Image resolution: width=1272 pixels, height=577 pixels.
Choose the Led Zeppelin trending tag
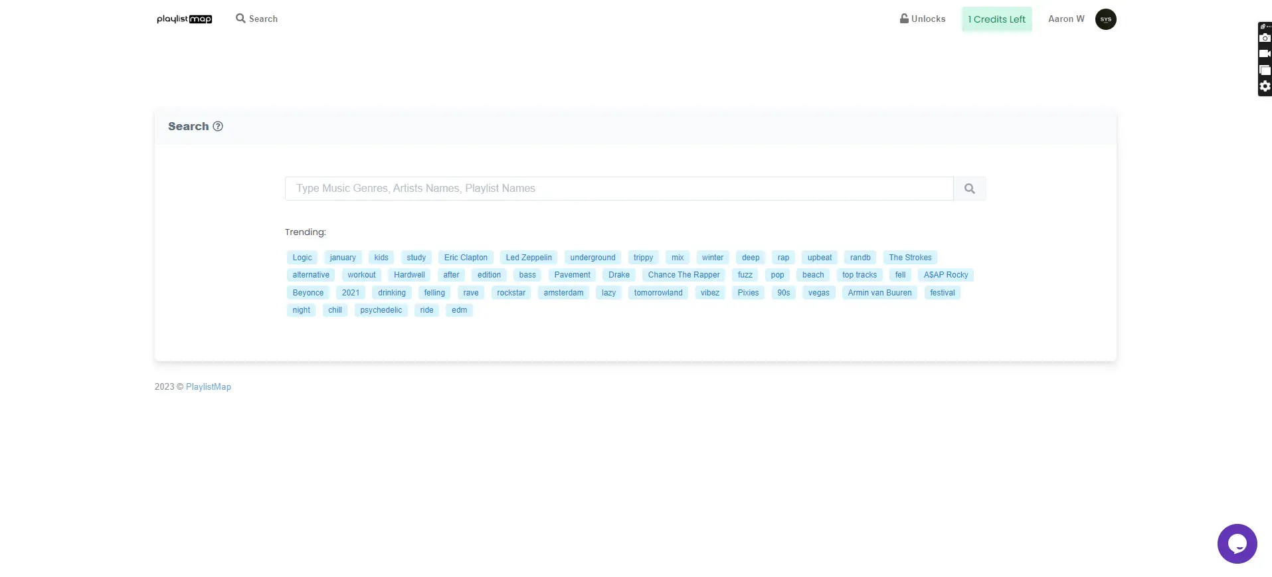(529, 258)
